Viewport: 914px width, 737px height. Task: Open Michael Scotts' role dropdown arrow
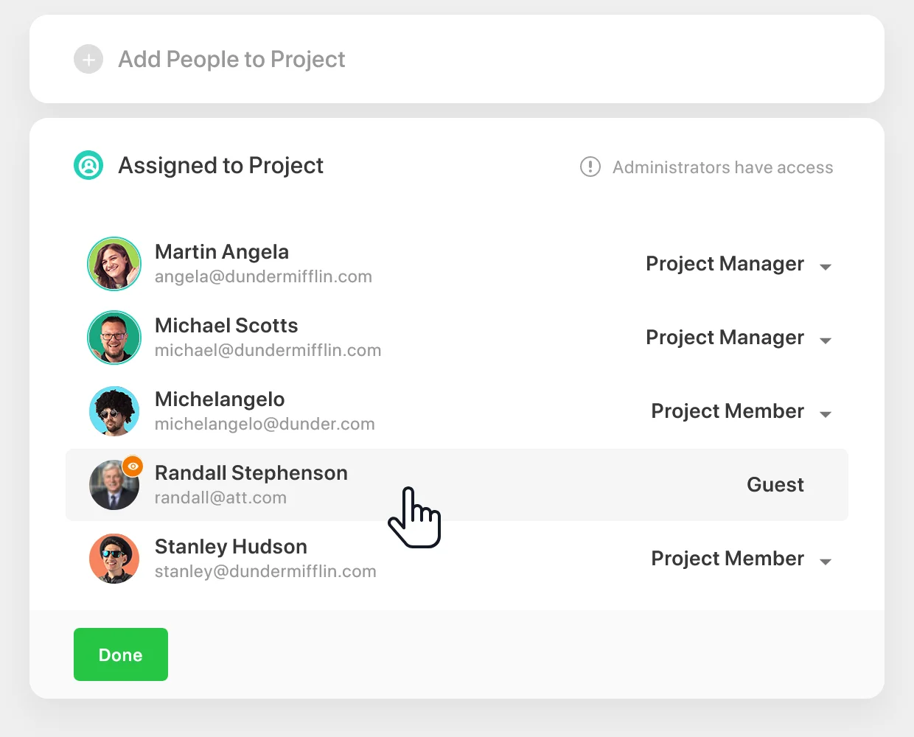click(x=826, y=340)
